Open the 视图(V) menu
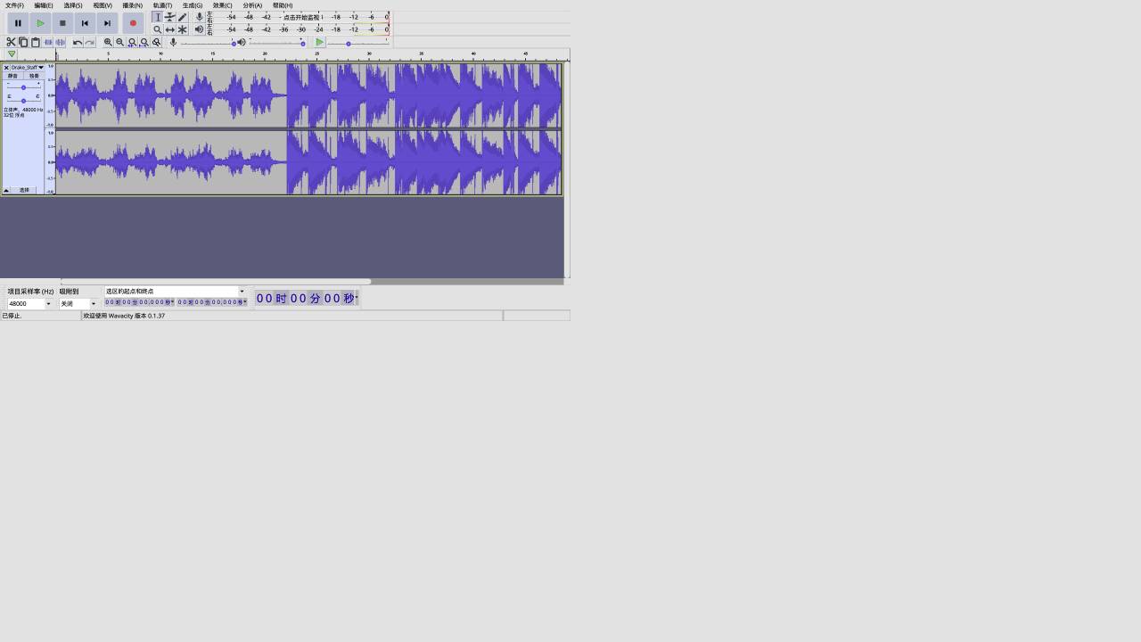 point(103,5)
